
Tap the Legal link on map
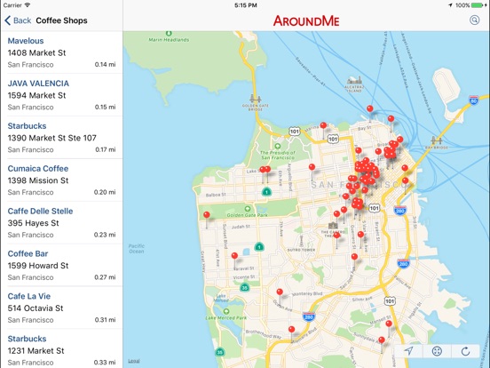134,361
